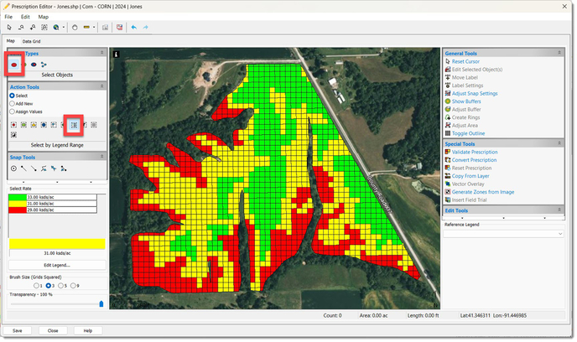Viewport: 577px width, 342px height.
Task: Collapse the Action Tools panel
Action: pos(103,85)
